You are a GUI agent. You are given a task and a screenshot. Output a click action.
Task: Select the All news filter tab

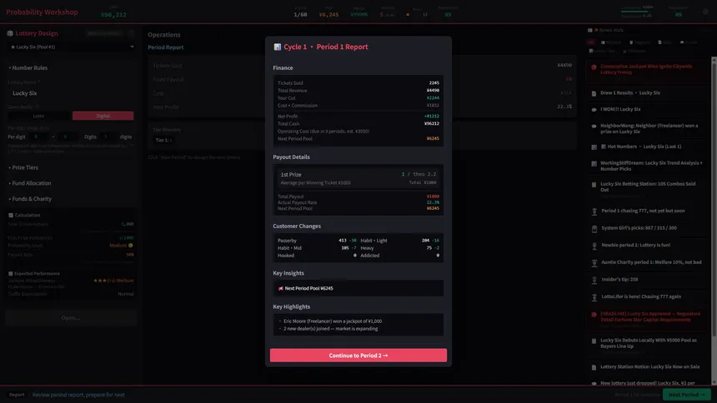[591, 42]
